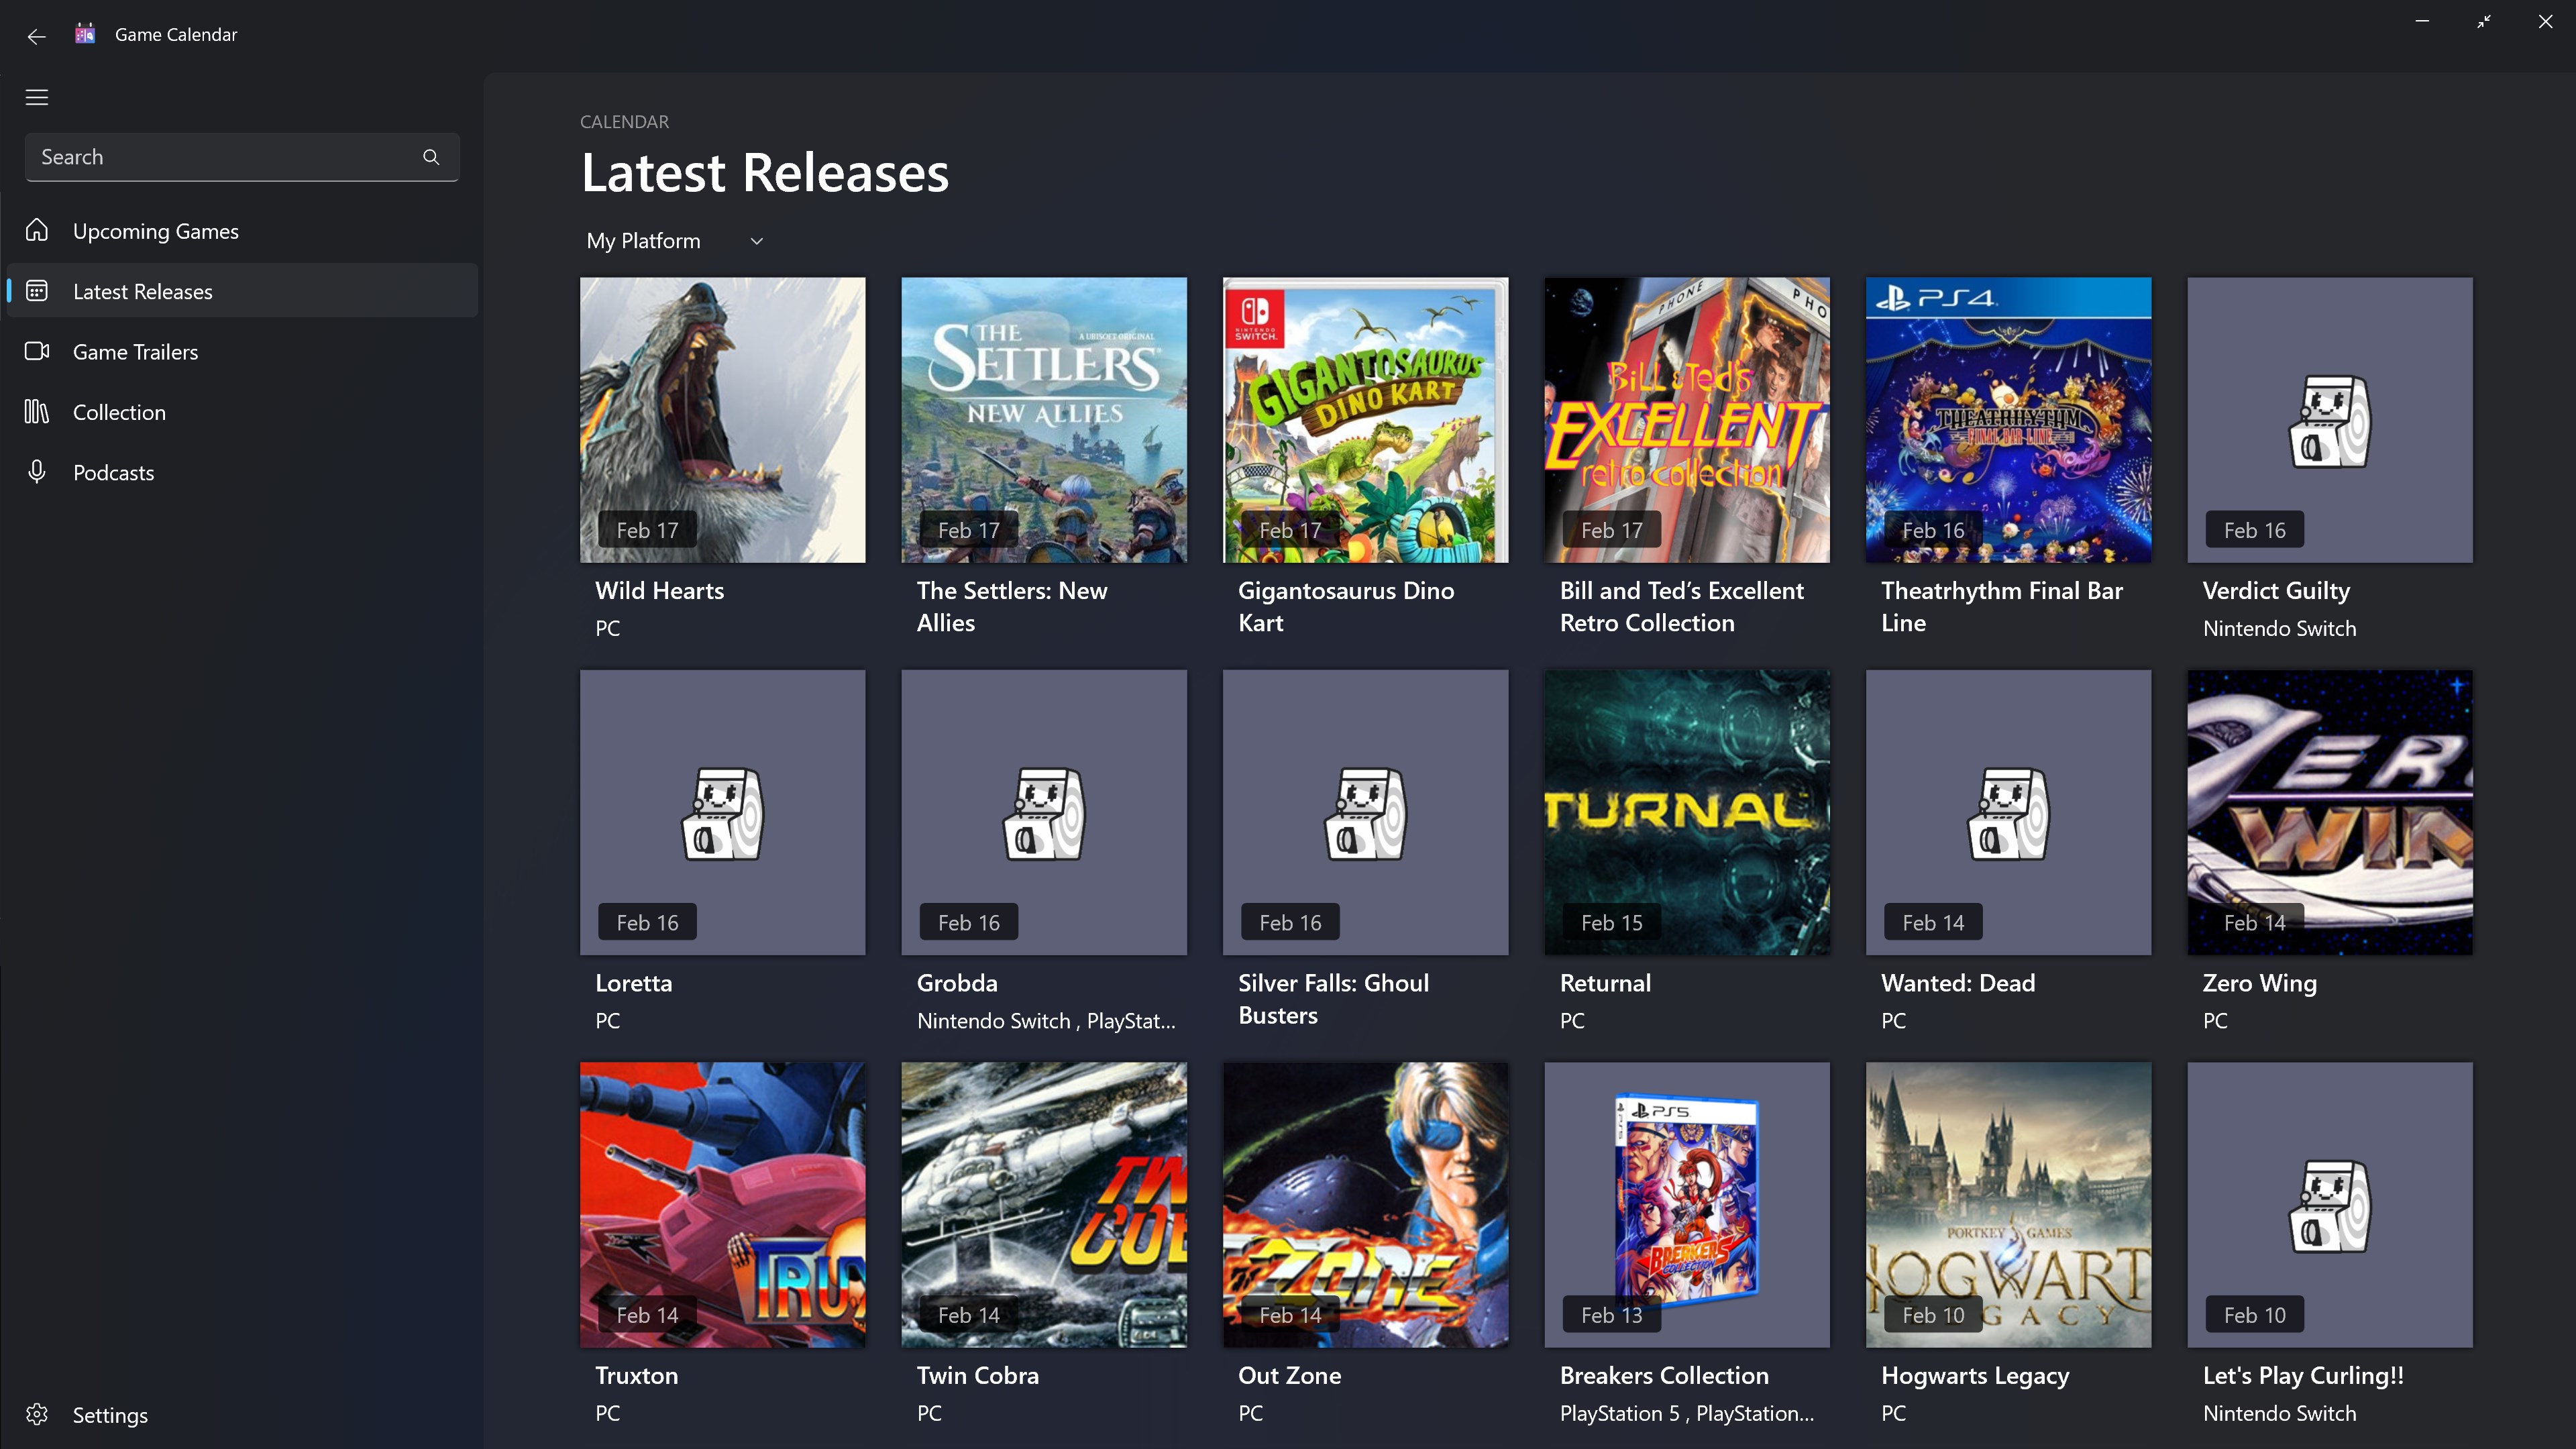Restore down the window size

click(2484, 21)
